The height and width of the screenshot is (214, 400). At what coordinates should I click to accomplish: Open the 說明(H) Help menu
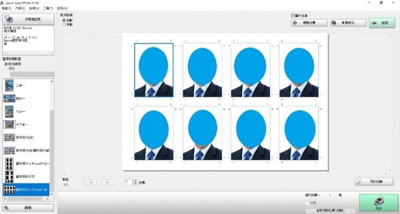tap(62, 8)
